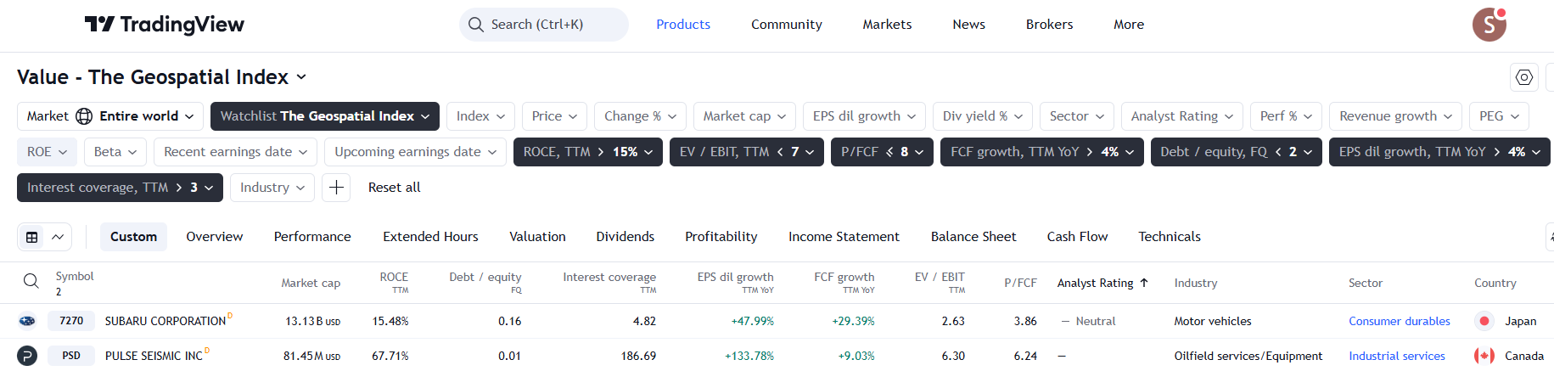Open the Perf % filter dropdown
Screen dimensions: 1554x371
pos(1286,116)
